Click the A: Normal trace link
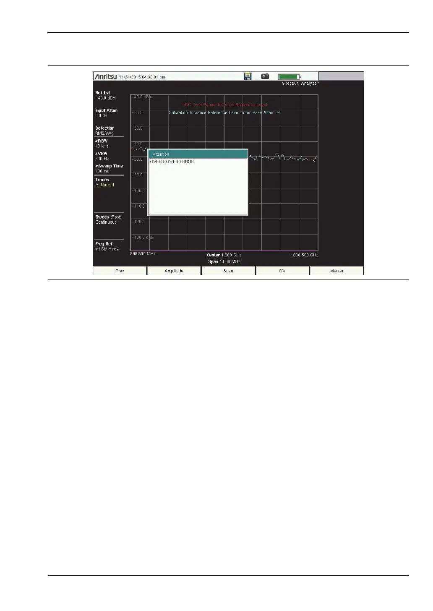 point(104,185)
